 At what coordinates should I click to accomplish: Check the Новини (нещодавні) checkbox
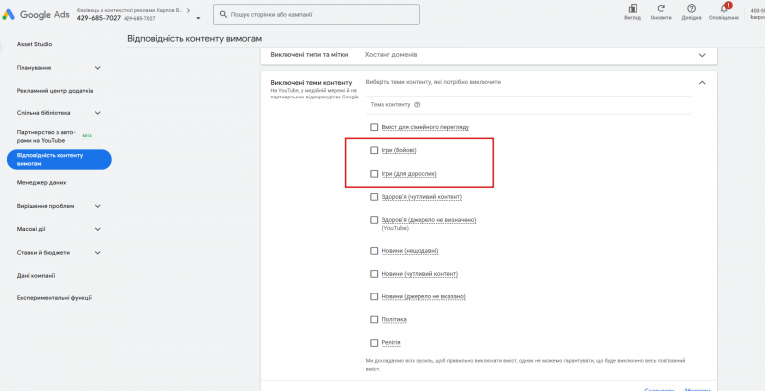pos(374,251)
